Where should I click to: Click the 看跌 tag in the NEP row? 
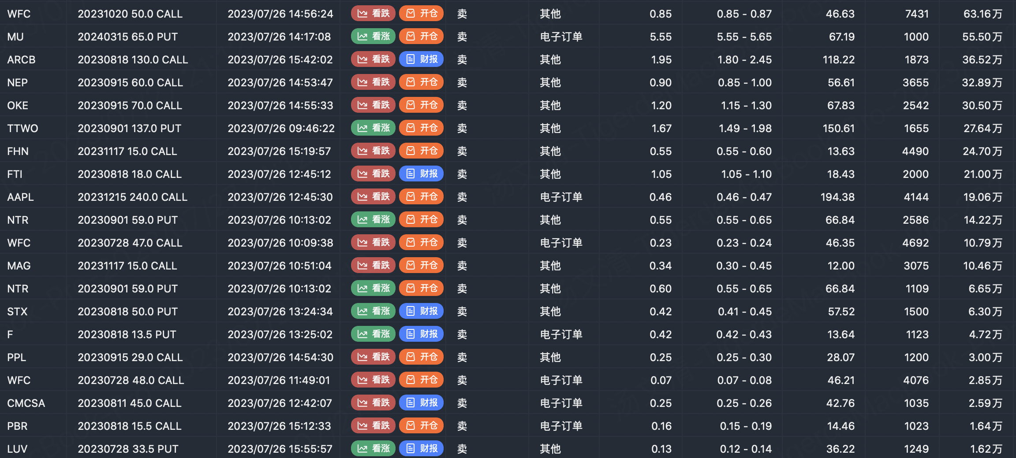click(373, 82)
